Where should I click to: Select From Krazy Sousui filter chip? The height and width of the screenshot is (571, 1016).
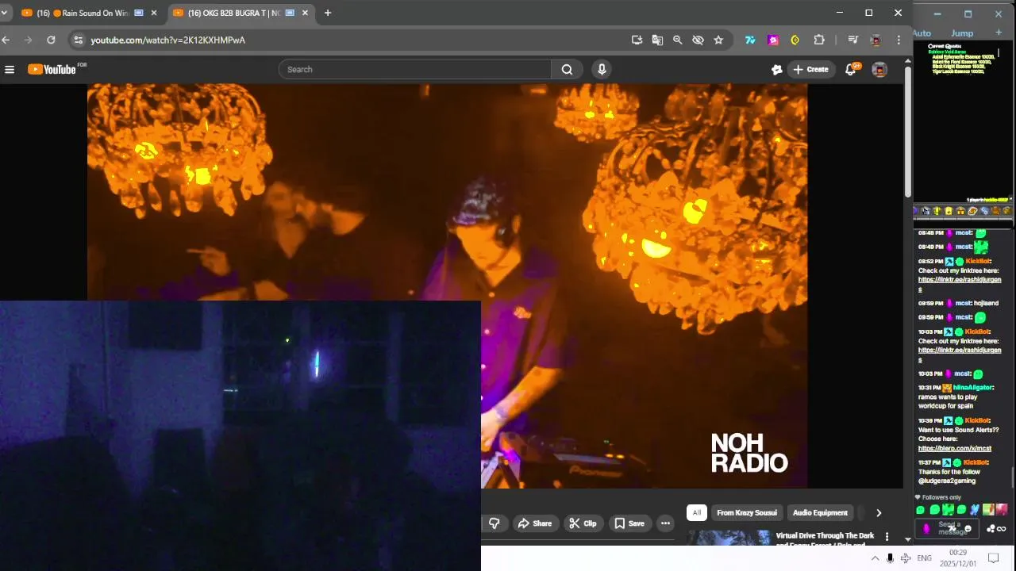747,513
